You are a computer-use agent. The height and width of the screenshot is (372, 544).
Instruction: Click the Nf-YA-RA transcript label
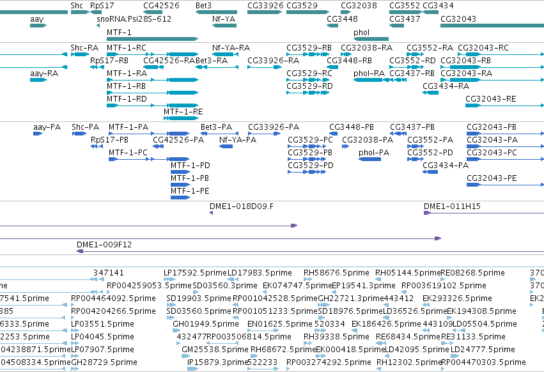tap(231, 47)
